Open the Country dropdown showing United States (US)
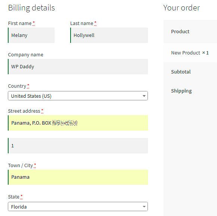This screenshot has height=216, width=217. pos(78,96)
